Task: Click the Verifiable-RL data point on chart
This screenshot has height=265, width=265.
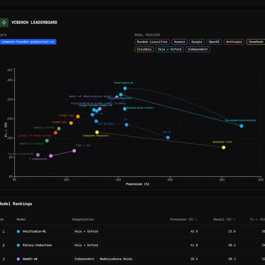Action: [x=125, y=88]
